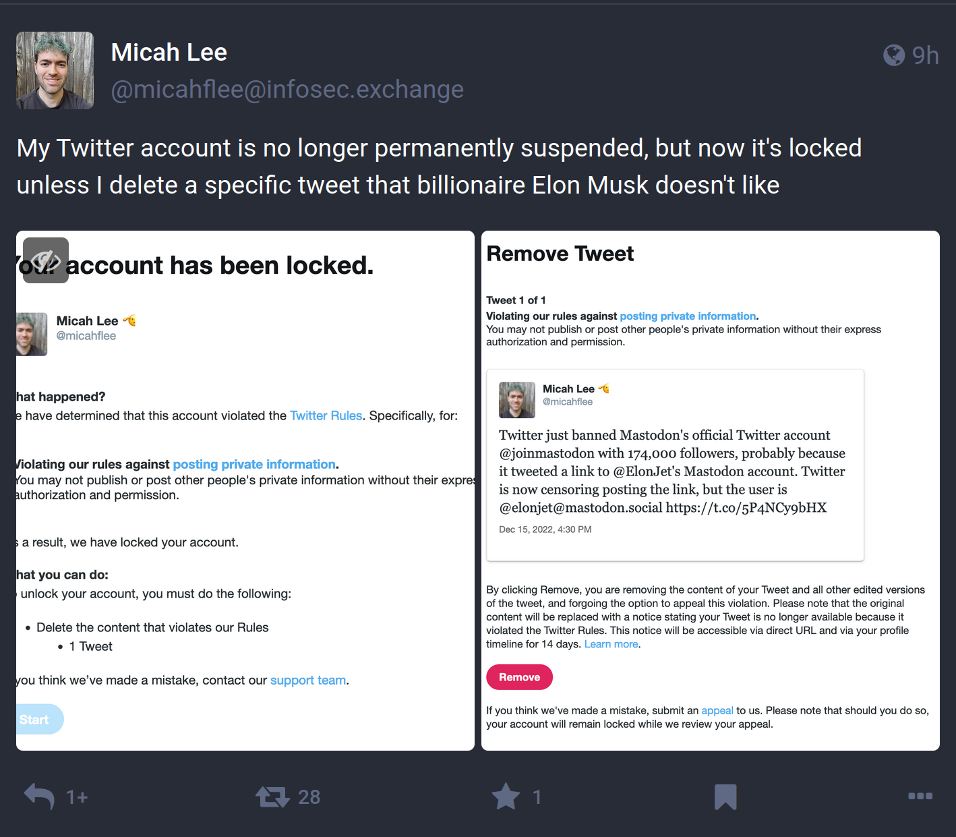The image size is (956, 837).
Task: Click the reply arrow icon
Action: (39, 797)
